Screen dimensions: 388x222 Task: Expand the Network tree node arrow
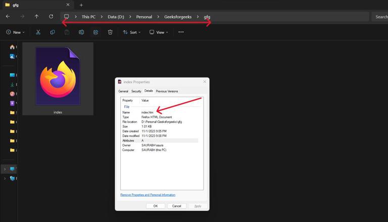coord(5,178)
